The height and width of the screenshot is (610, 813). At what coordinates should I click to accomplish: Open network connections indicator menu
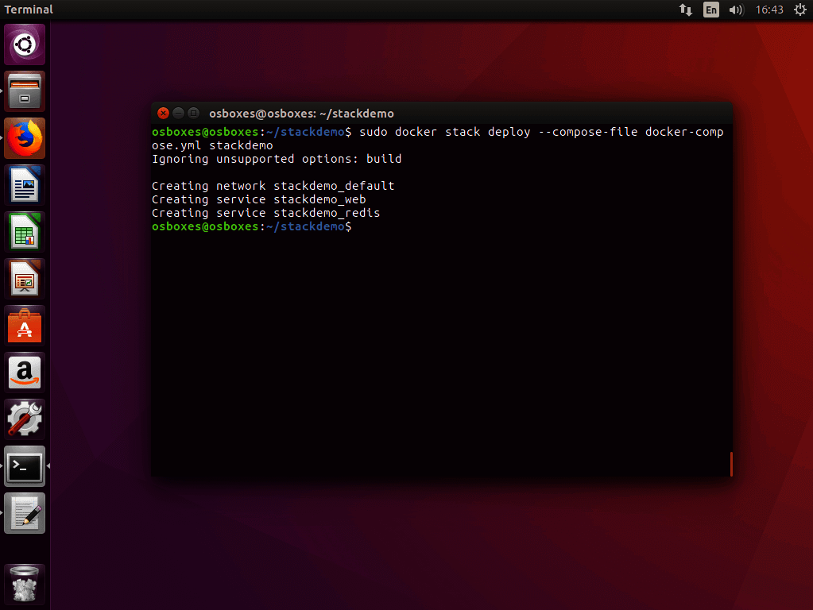pyautogui.click(x=685, y=10)
